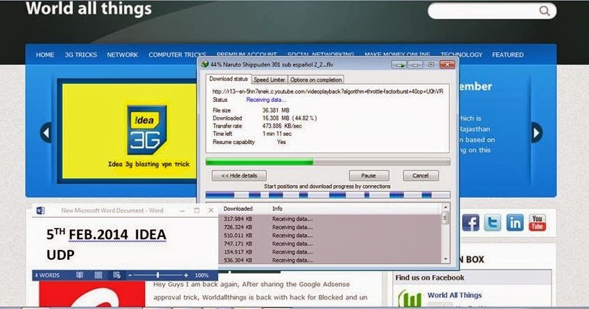
Task: Click the YouTube social icon
Action: tap(537, 222)
